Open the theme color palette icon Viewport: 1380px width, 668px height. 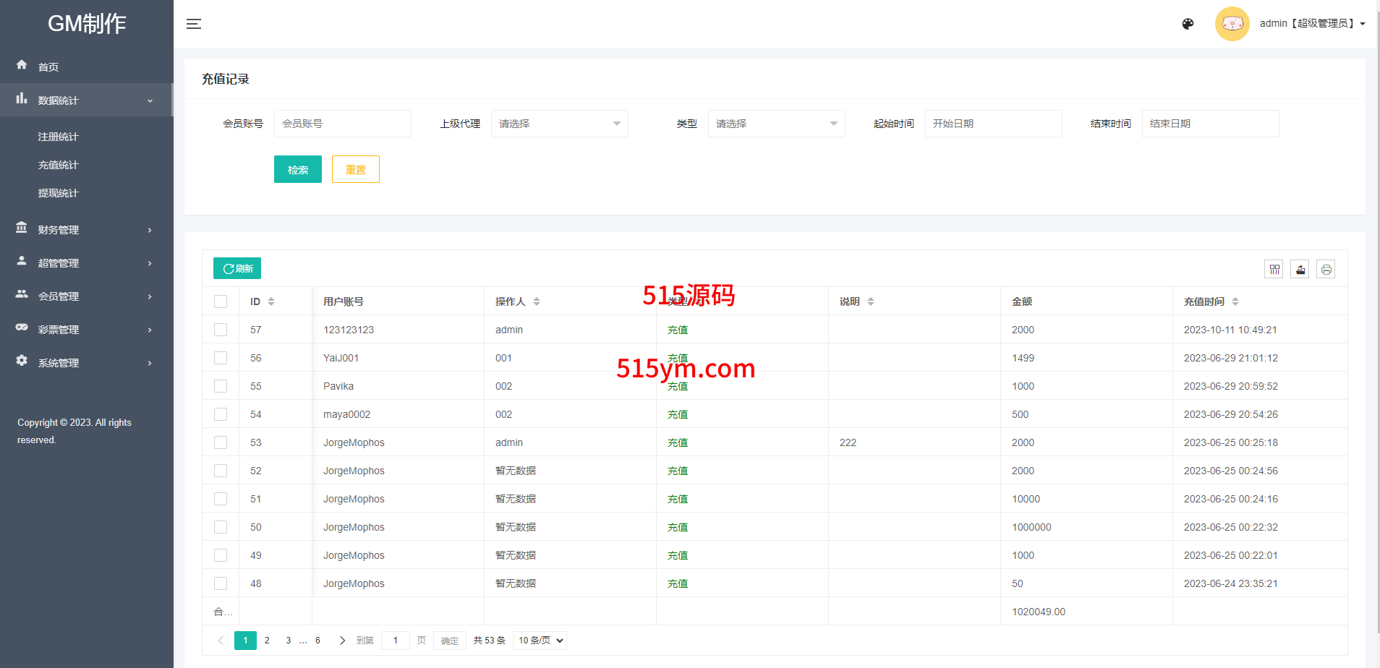pyautogui.click(x=1188, y=24)
